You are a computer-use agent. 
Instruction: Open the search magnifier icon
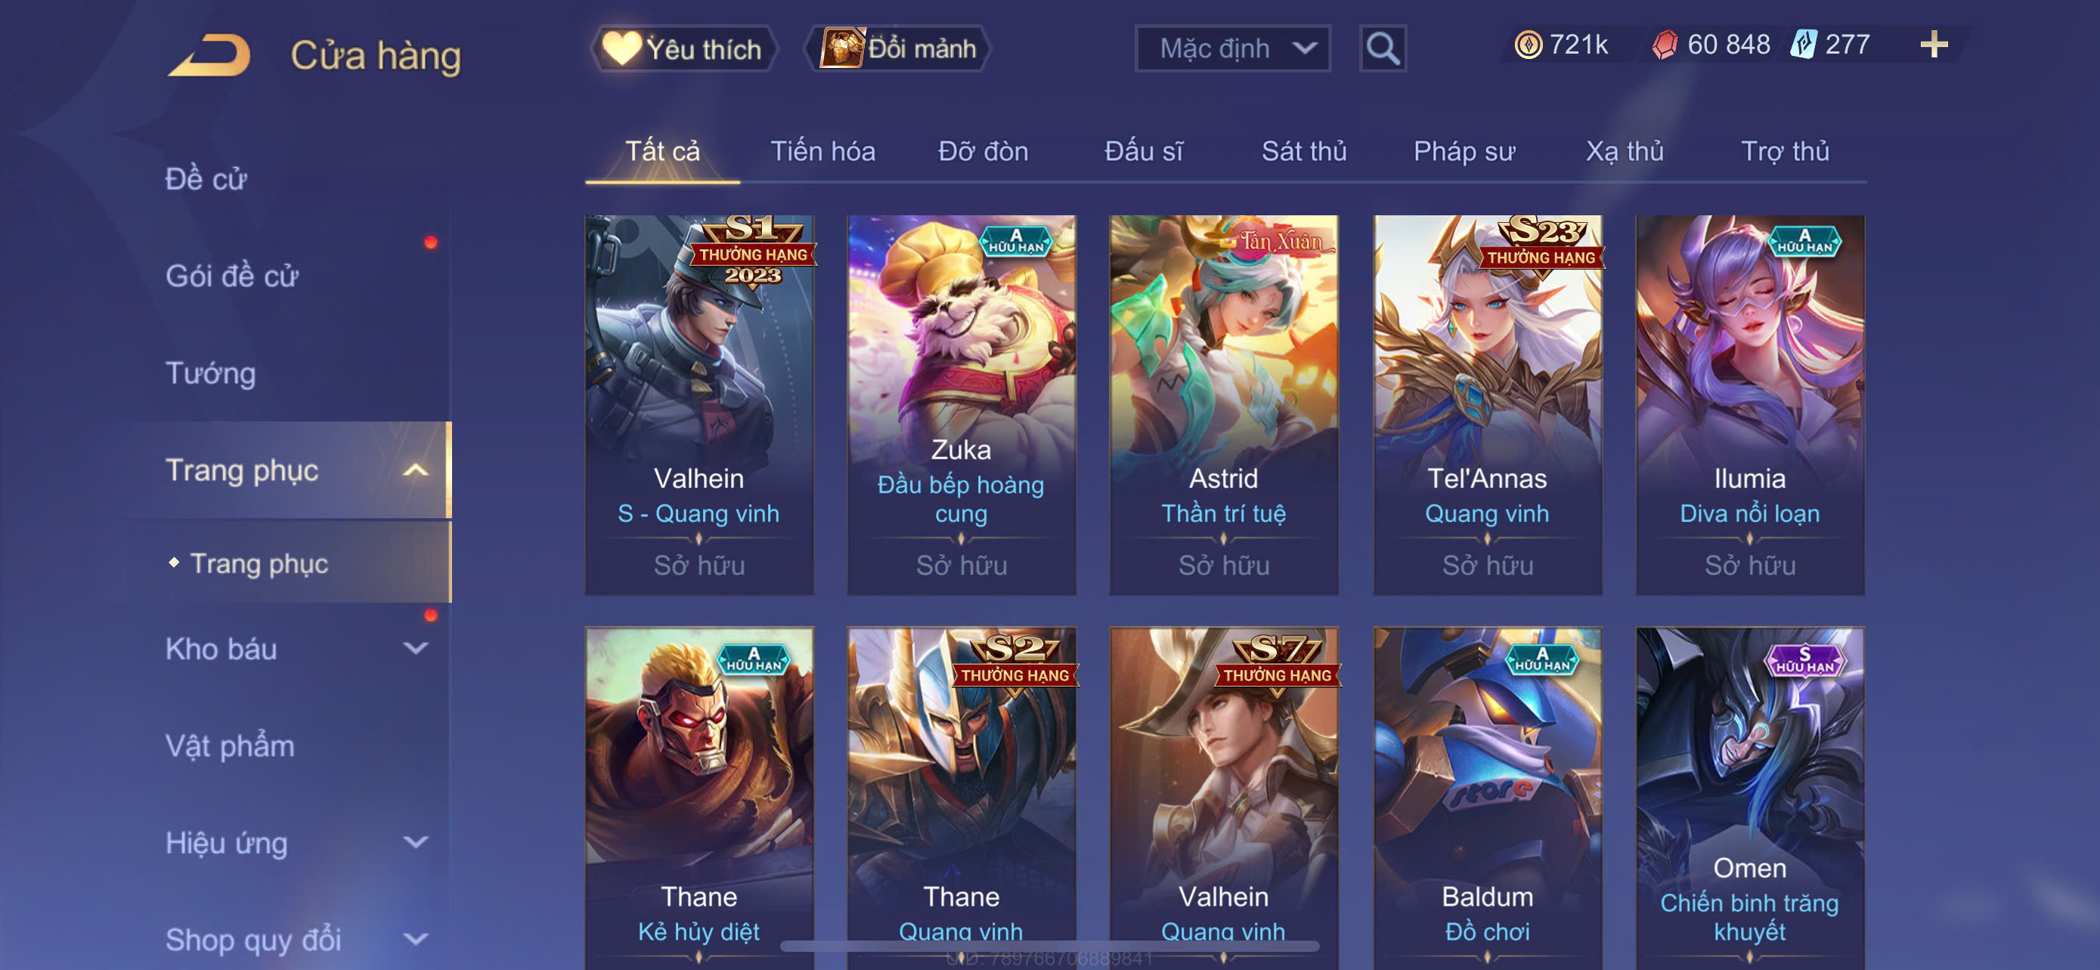(x=1383, y=49)
